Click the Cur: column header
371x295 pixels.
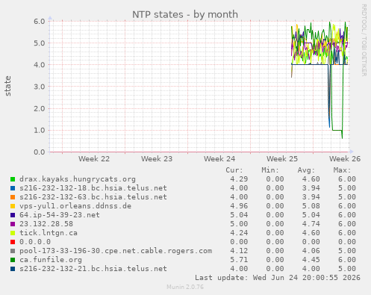pos(234,170)
